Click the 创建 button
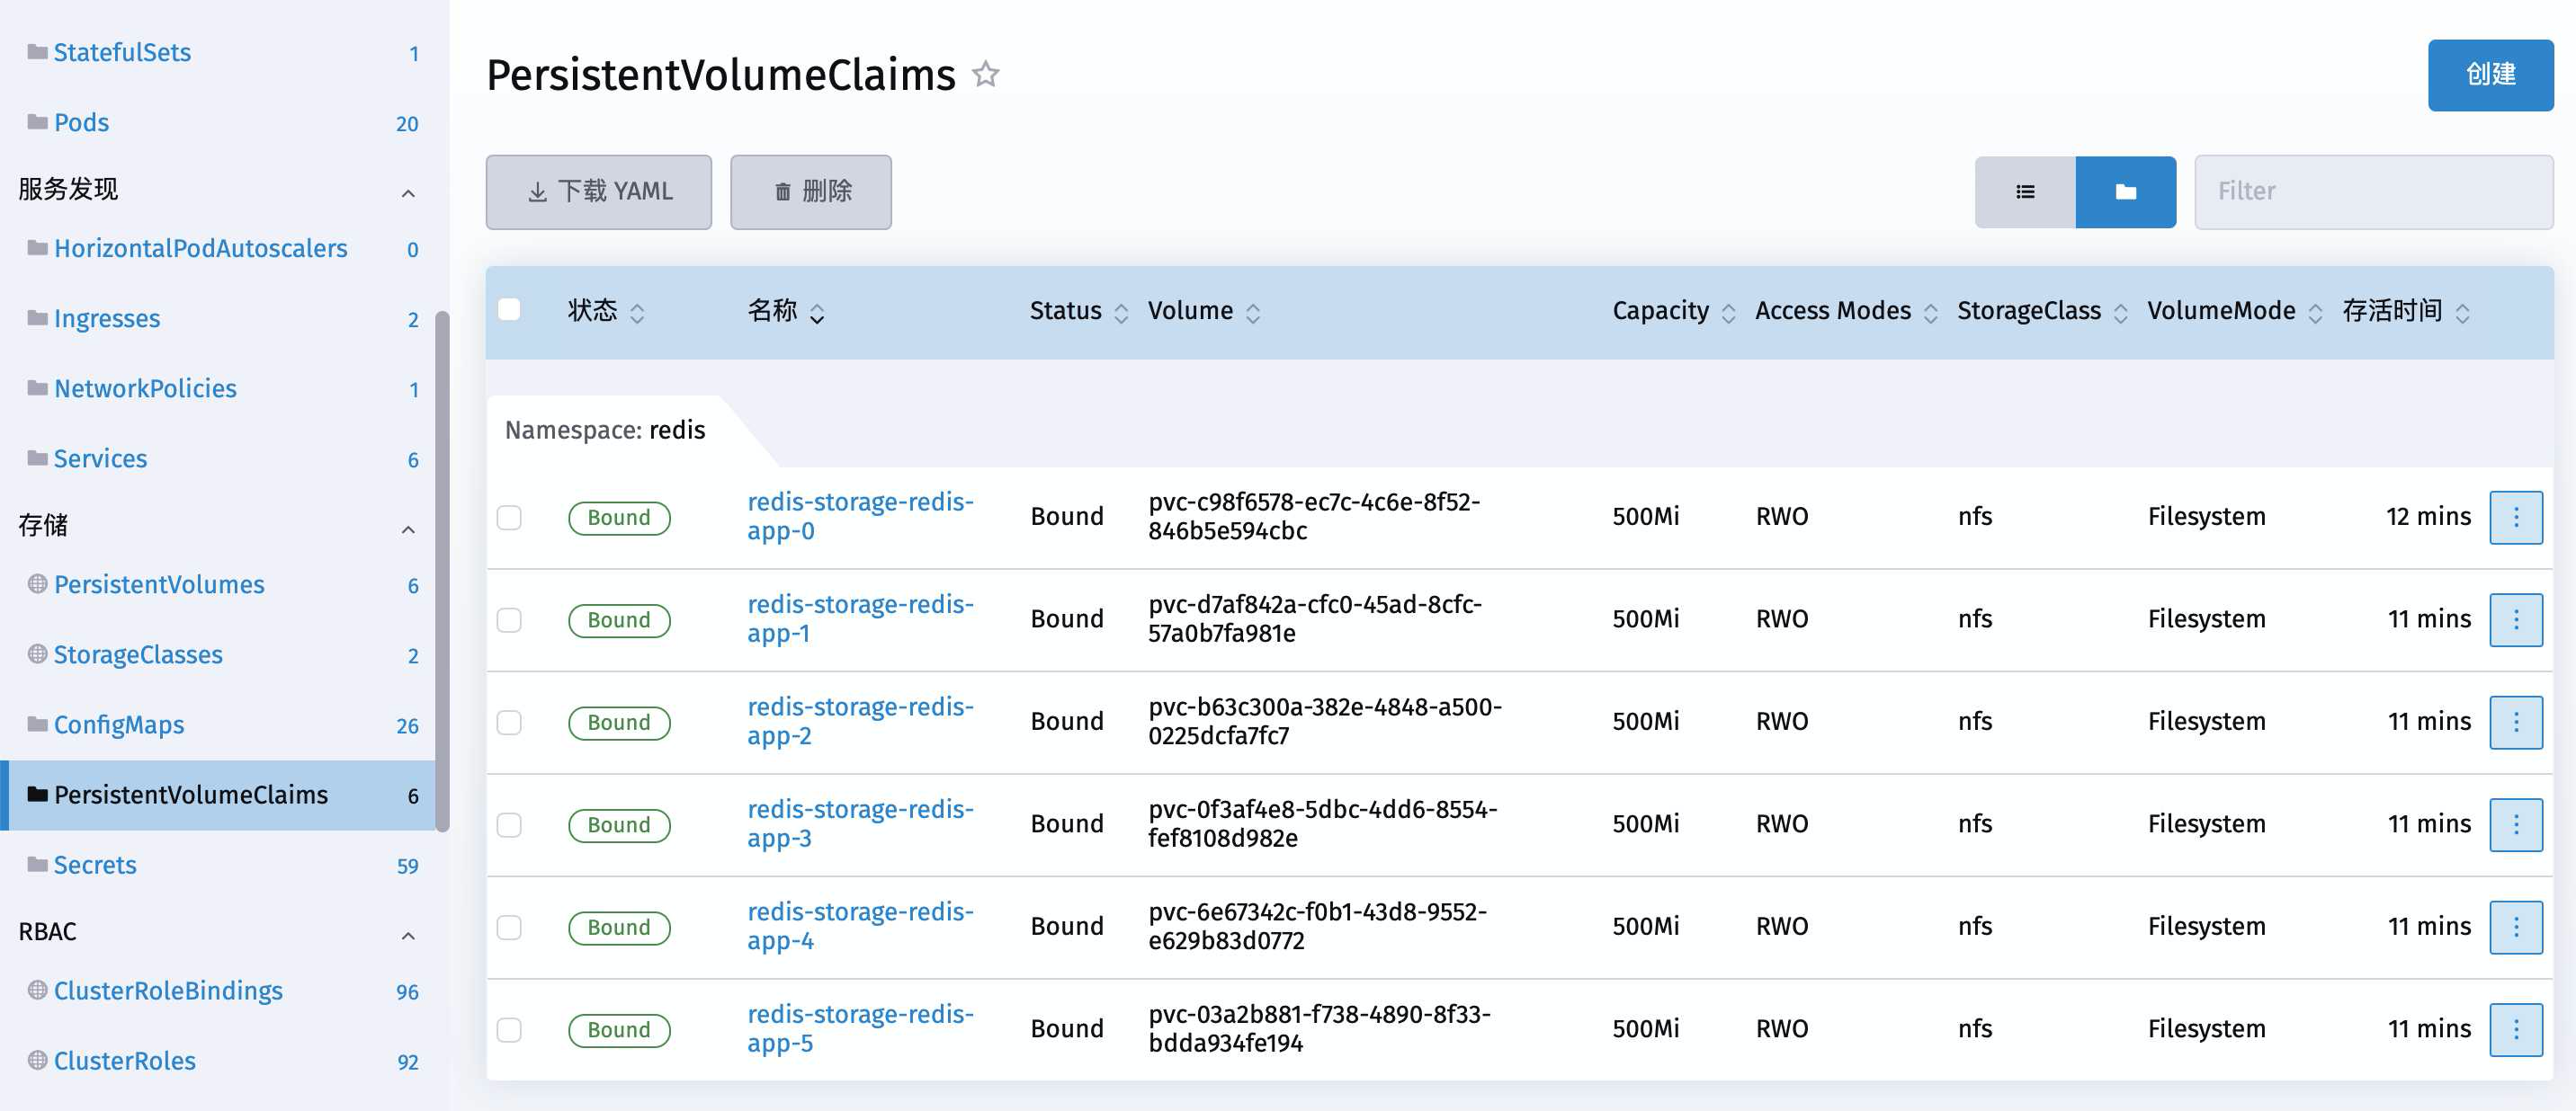Screen dimensions: 2576x1111 2489,75
